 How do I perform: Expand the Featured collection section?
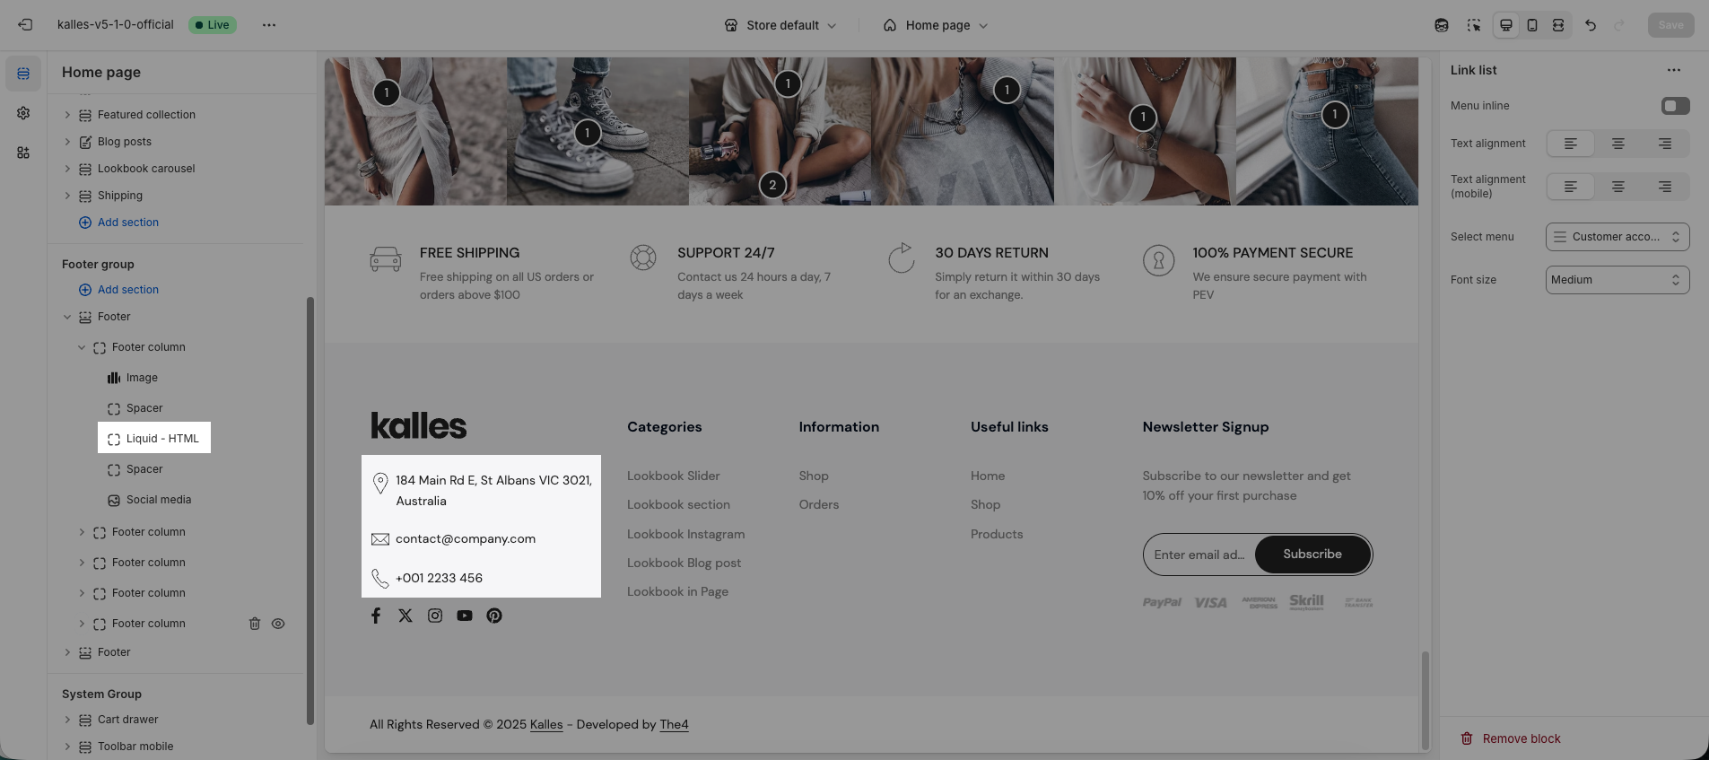67,115
